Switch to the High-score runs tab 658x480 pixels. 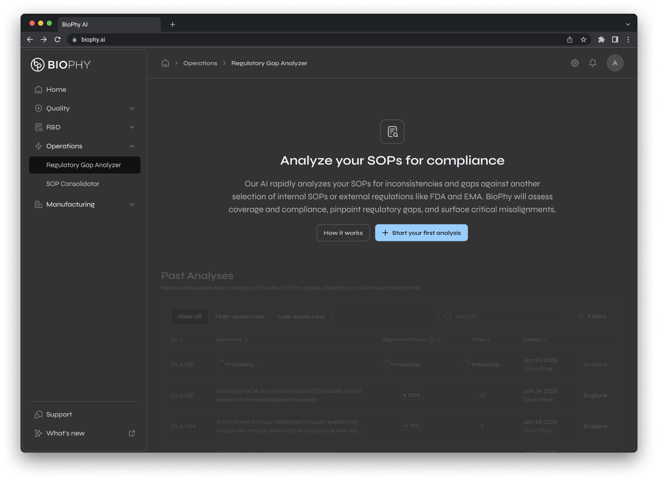pyautogui.click(x=239, y=316)
